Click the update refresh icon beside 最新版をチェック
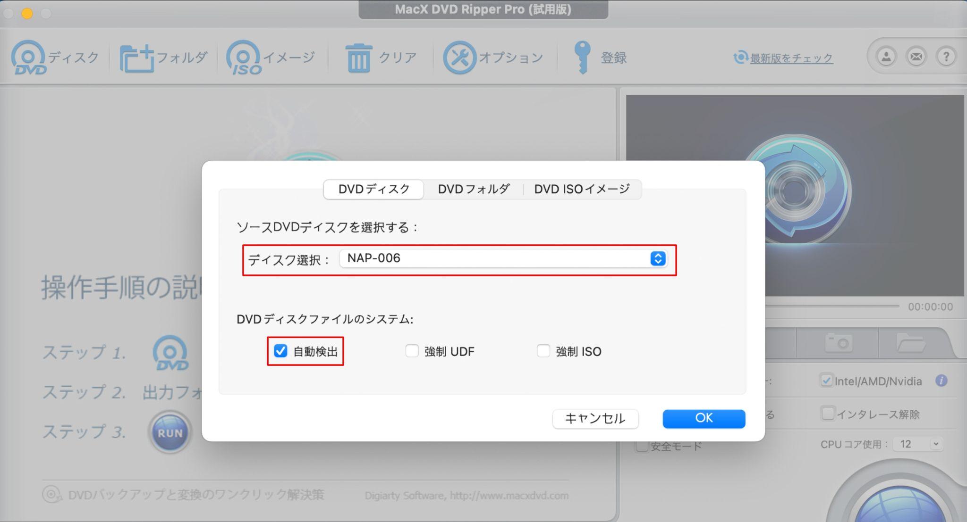The width and height of the screenshot is (967, 522). [x=740, y=58]
